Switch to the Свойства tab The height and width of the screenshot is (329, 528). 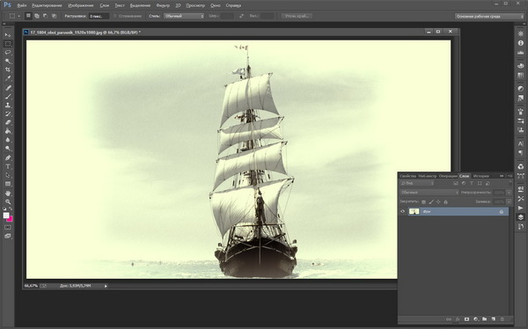(x=408, y=176)
